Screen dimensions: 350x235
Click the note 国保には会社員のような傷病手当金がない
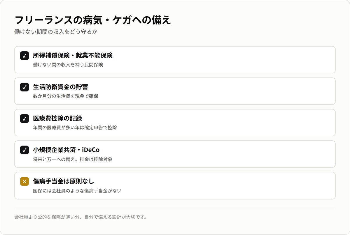[x=77, y=191]
